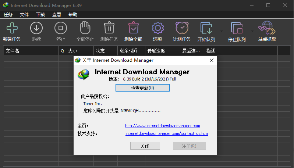Open the 帮助 menu
The height and width of the screenshot is (168, 294).
(73, 15)
